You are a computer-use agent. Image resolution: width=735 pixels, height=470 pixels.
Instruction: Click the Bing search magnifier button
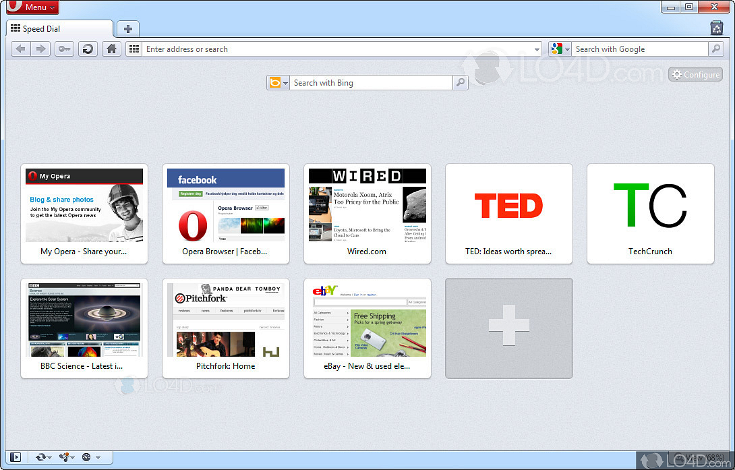click(x=461, y=83)
